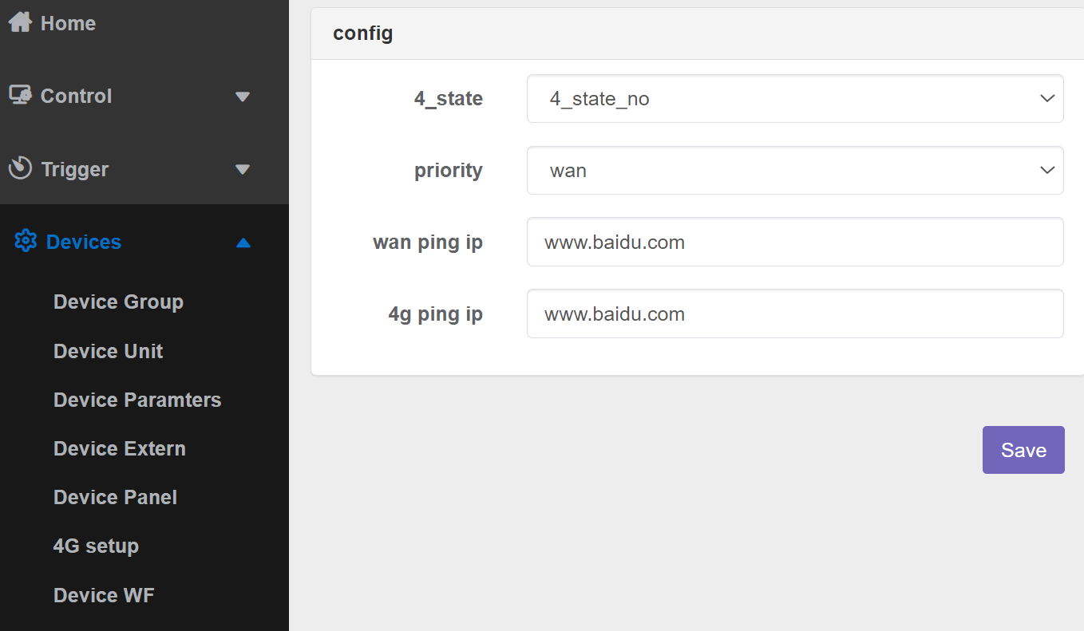Image resolution: width=1084 pixels, height=631 pixels.
Task: Open Device Unit page
Action: (108, 351)
